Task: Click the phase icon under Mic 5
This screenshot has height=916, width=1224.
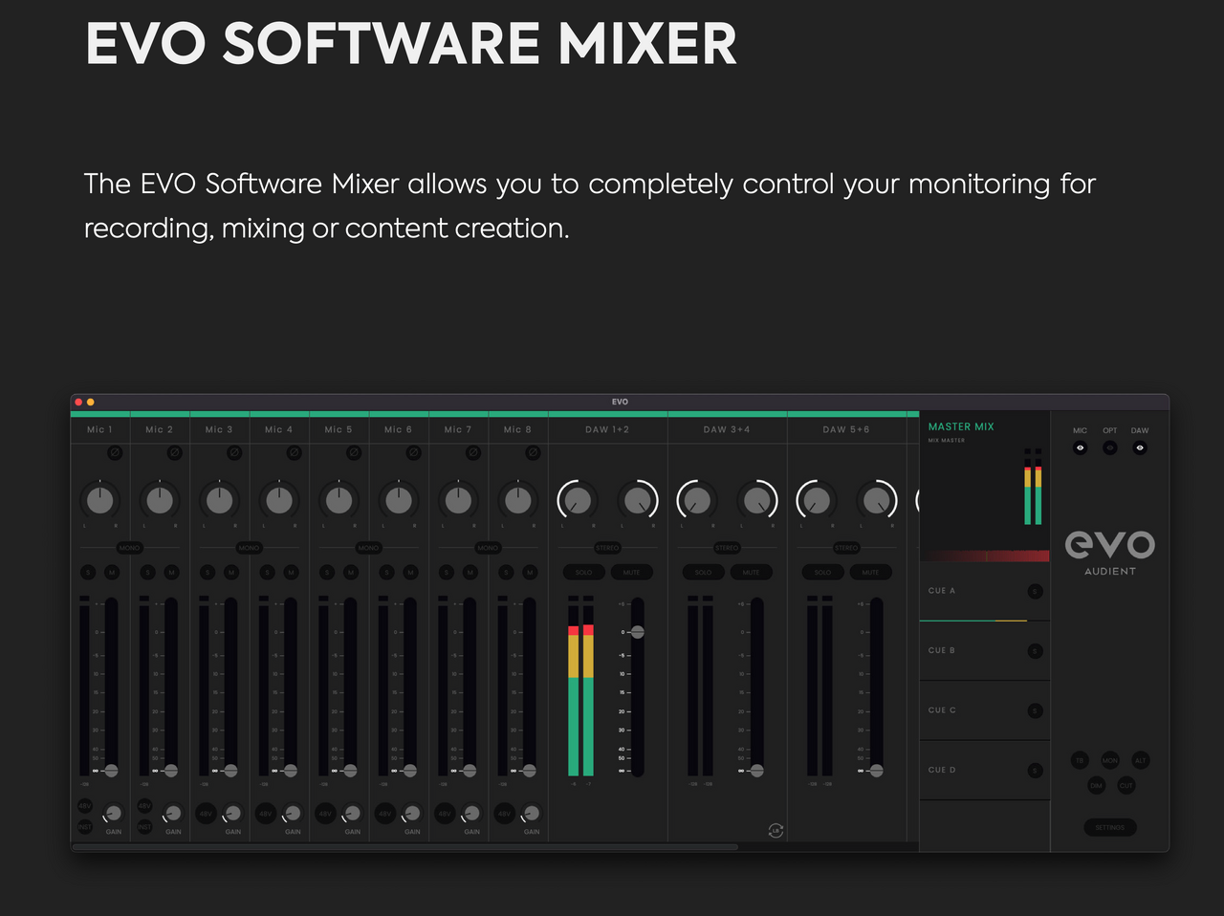Action: point(354,452)
